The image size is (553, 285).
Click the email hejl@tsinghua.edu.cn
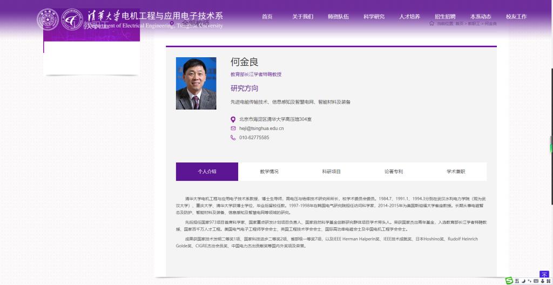click(261, 128)
